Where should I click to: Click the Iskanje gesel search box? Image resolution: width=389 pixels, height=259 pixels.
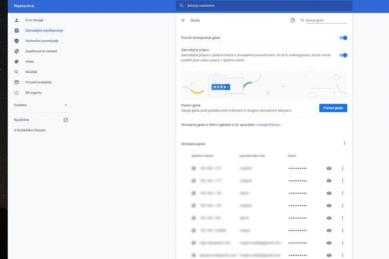point(326,21)
